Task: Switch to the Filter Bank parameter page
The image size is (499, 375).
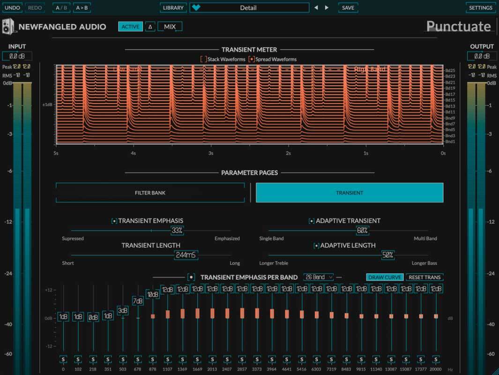Action: [150, 193]
